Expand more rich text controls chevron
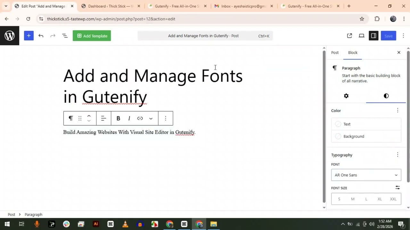This screenshot has width=410, height=230. (151, 118)
